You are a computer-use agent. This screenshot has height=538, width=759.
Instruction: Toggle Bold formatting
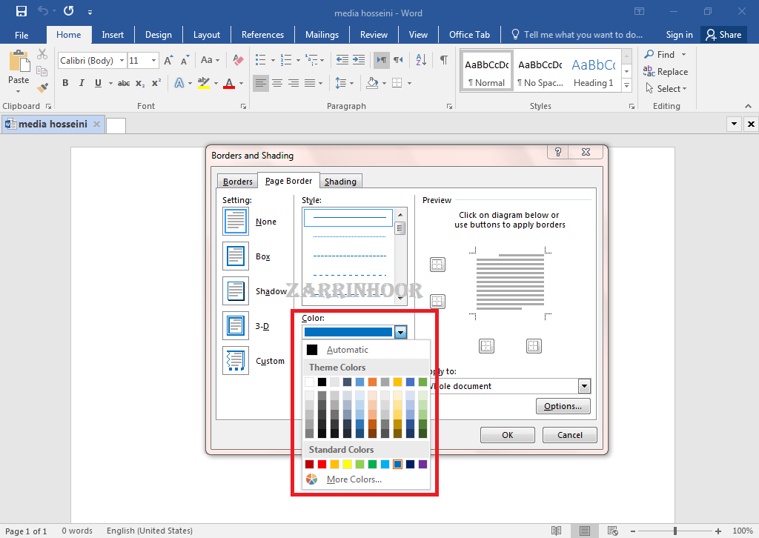point(65,83)
